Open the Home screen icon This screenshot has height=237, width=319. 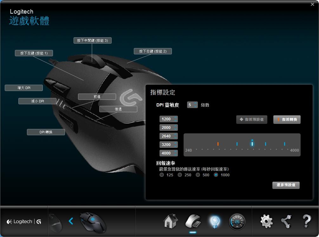click(171, 221)
